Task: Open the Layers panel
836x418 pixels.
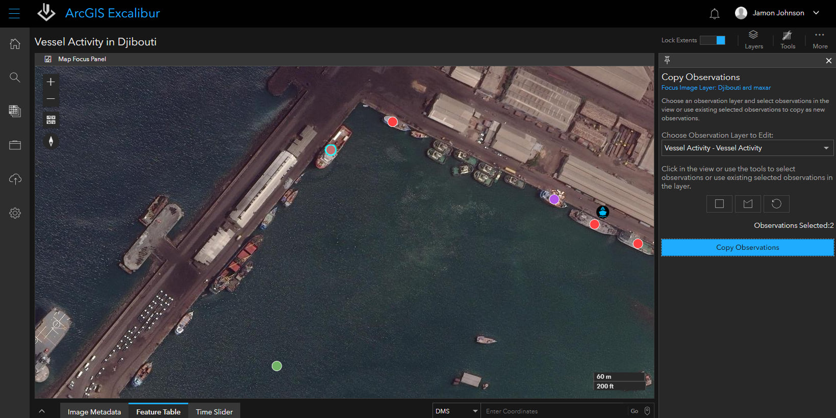Action: (x=754, y=40)
